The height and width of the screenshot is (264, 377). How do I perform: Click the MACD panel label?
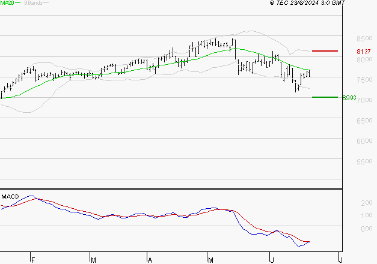point(10,197)
